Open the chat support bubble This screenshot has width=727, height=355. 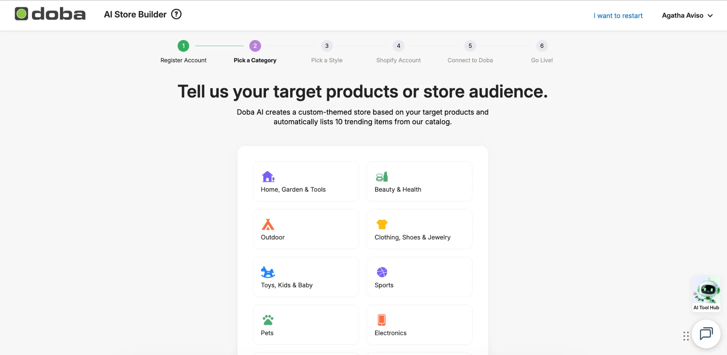tap(706, 334)
